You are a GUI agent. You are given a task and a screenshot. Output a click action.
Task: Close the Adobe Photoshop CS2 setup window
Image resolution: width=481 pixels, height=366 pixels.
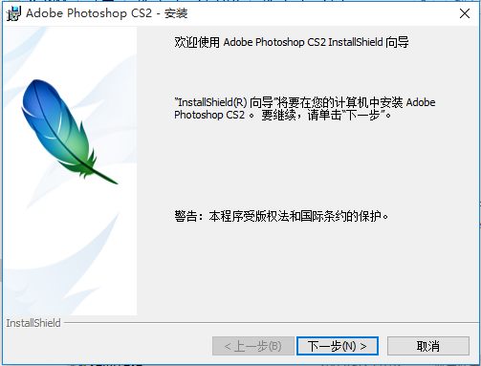(x=465, y=13)
